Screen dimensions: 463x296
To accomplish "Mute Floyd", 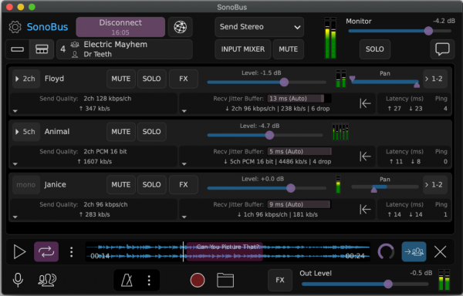I will (121, 79).
